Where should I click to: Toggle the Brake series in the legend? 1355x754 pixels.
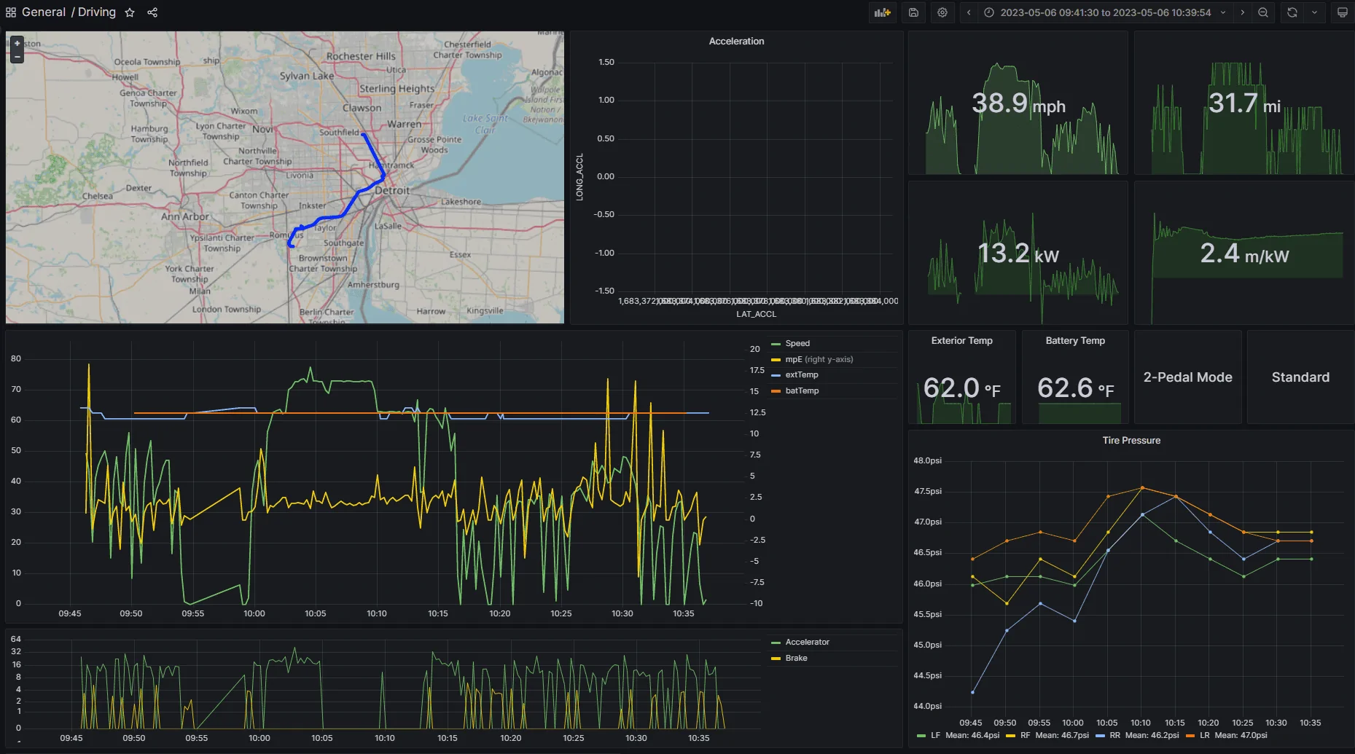[x=796, y=658]
